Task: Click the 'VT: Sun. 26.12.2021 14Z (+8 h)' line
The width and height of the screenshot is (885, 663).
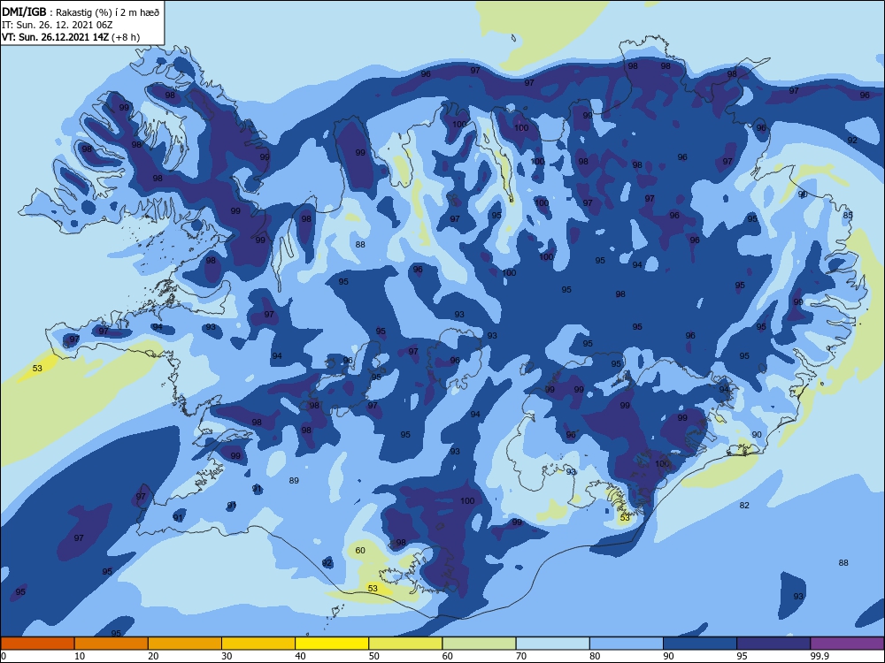Action: (71, 37)
